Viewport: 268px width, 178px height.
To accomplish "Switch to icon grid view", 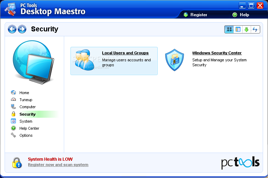I will (229, 29).
